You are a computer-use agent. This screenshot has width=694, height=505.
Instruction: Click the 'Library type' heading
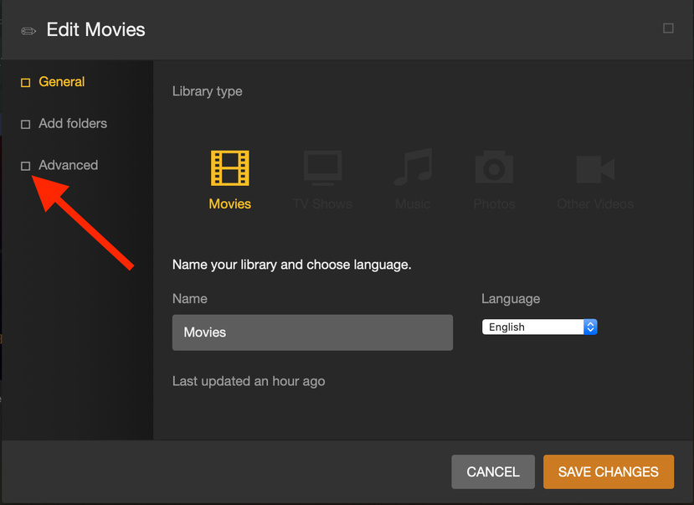207,91
